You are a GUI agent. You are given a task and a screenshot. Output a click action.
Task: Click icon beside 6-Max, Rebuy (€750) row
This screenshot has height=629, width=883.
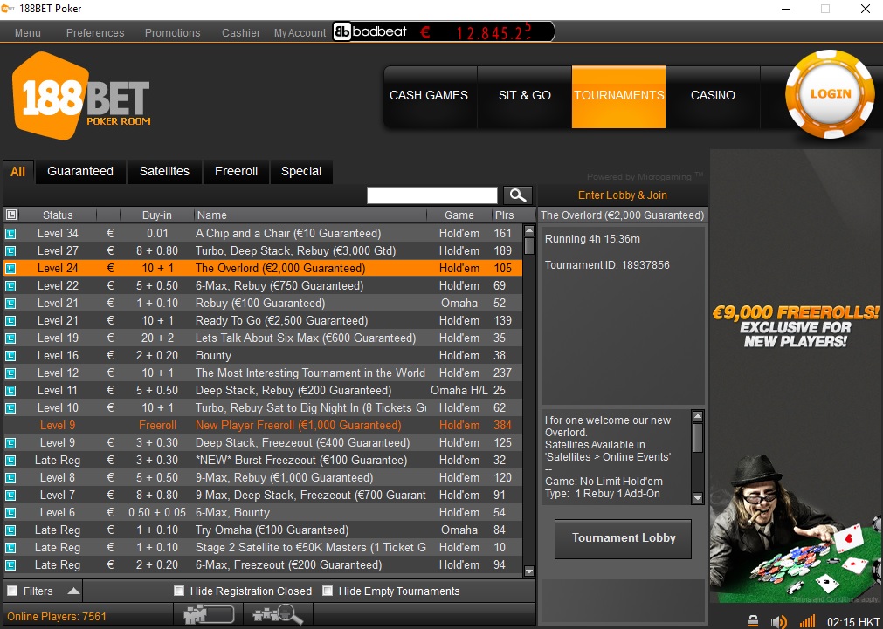click(x=10, y=286)
